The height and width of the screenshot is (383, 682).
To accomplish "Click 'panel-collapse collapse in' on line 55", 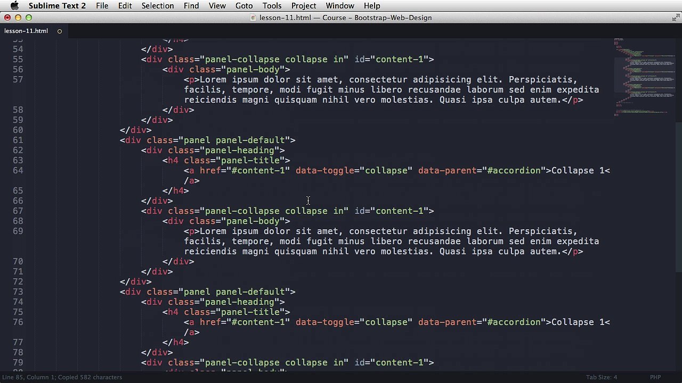I will click(x=274, y=60).
